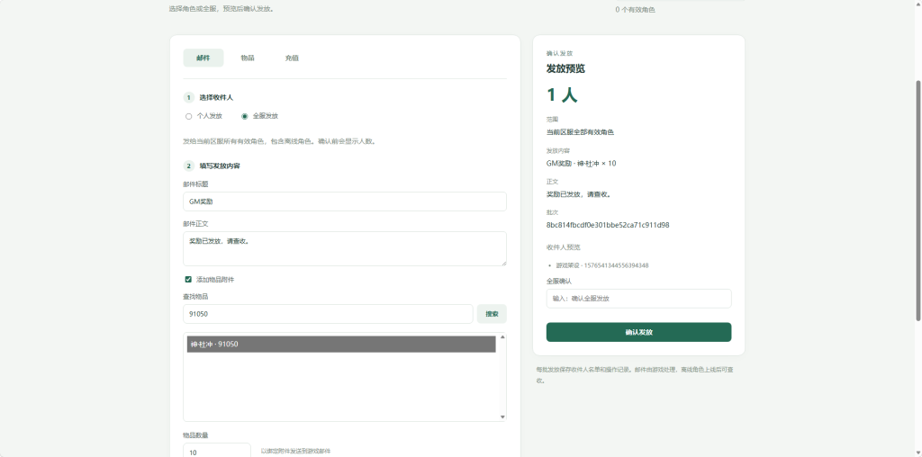This screenshot has width=922, height=457.
Task: Switch to the 邮件 tab
Action: point(203,58)
